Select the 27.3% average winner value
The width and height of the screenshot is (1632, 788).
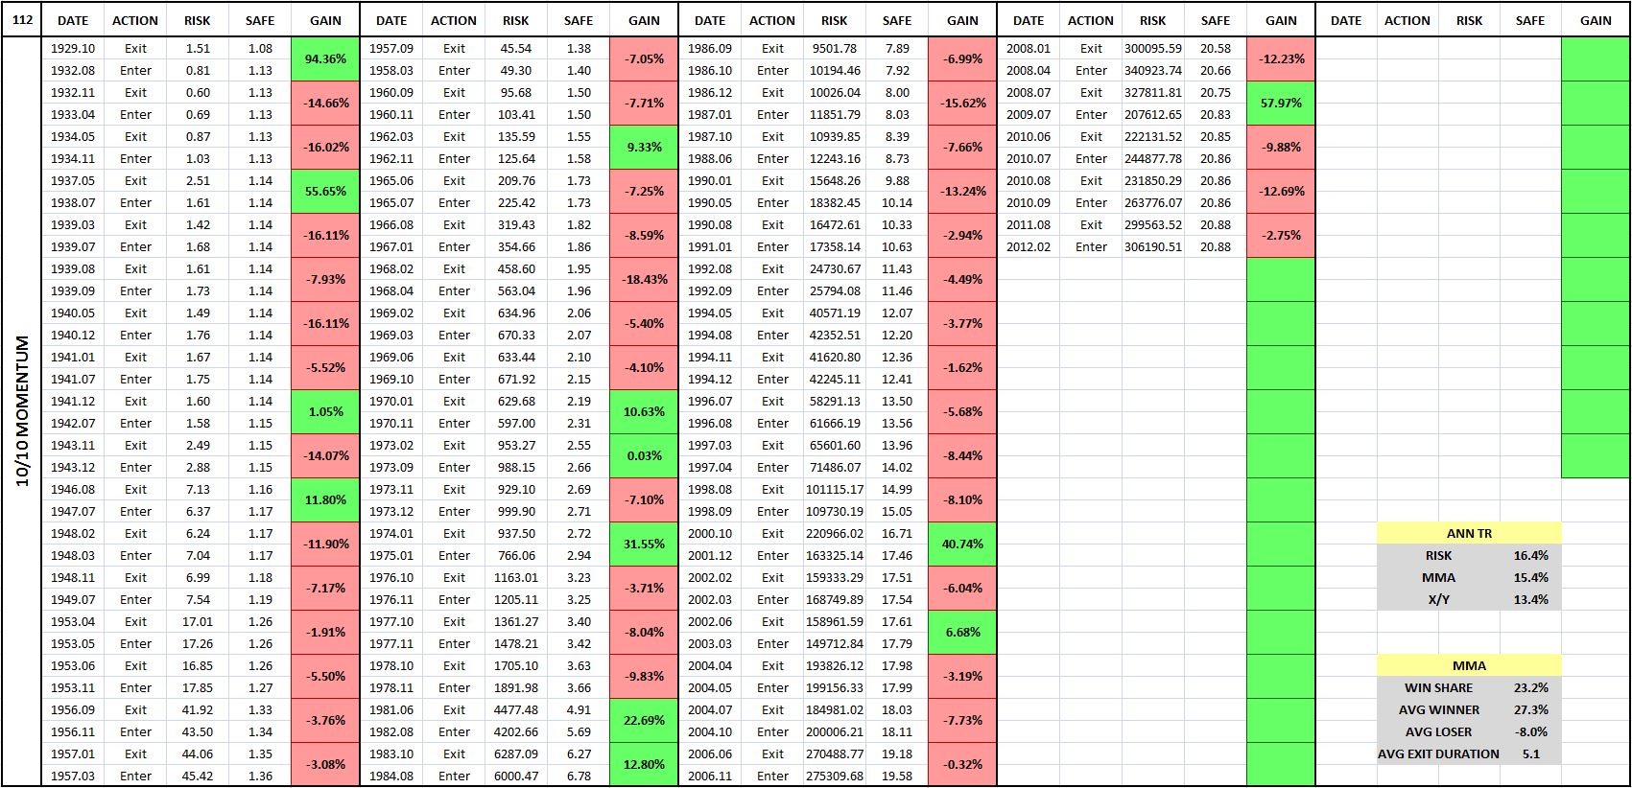(1530, 710)
